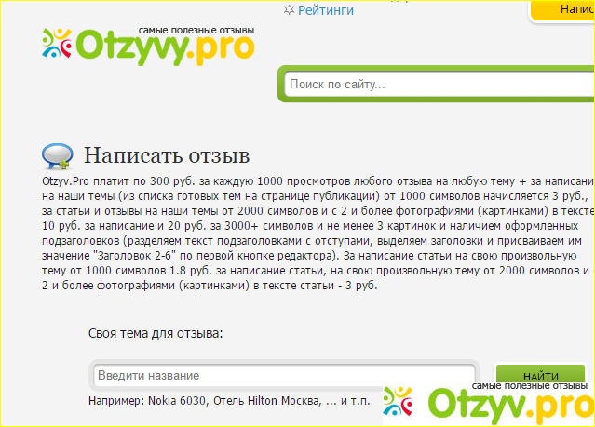Click the speech bubble icon near Написать отзыв
595x427 pixels.
click(58, 154)
